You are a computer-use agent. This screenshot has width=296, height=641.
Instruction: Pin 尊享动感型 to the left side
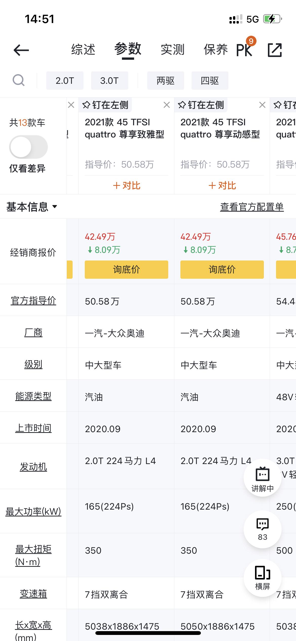201,105
